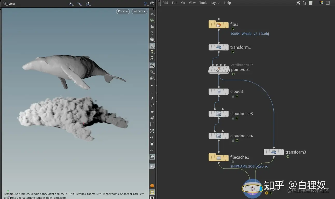This screenshot has width=335, height=199.
Task: Open the Tools menu
Action: click(203, 3)
